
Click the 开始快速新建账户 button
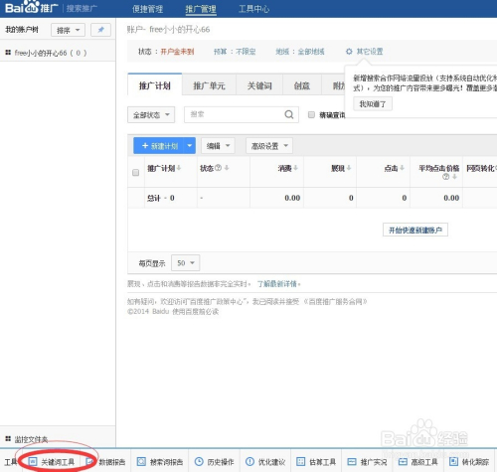(x=415, y=230)
